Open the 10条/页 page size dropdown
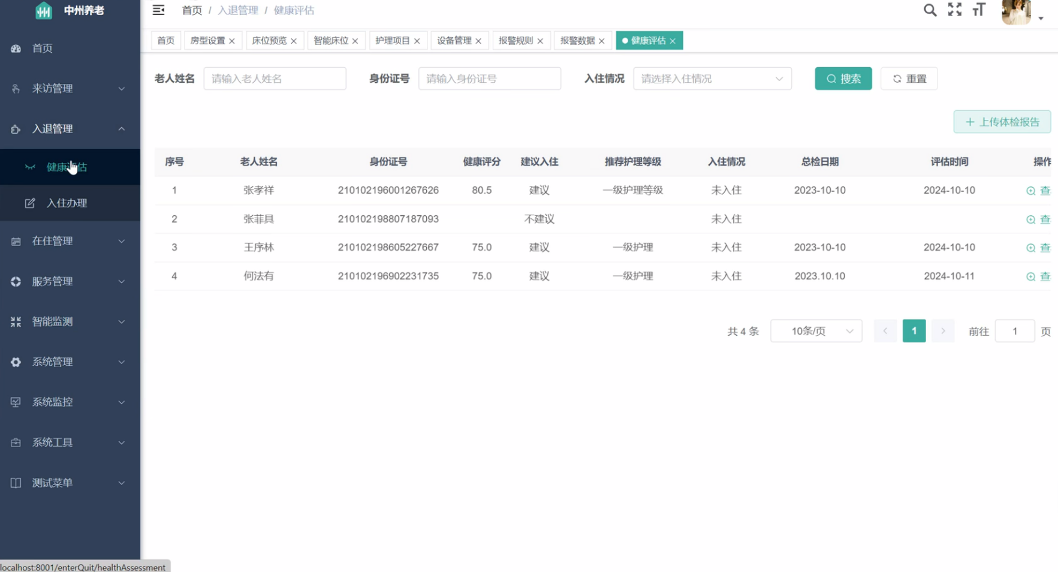 point(815,331)
